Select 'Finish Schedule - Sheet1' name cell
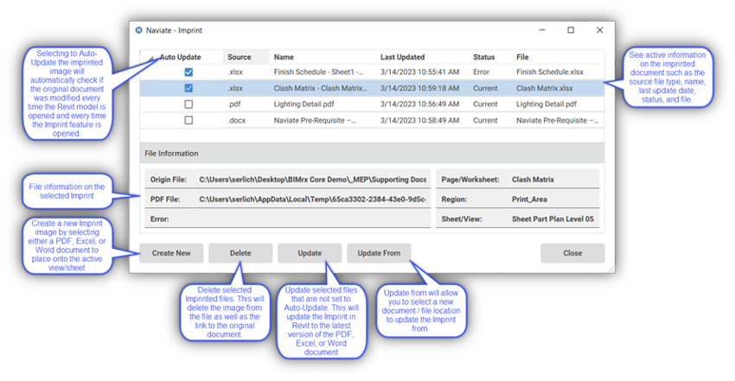The image size is (735, 381). 318,72
